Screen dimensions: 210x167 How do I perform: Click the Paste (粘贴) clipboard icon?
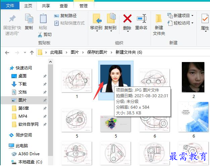(43, 19)
